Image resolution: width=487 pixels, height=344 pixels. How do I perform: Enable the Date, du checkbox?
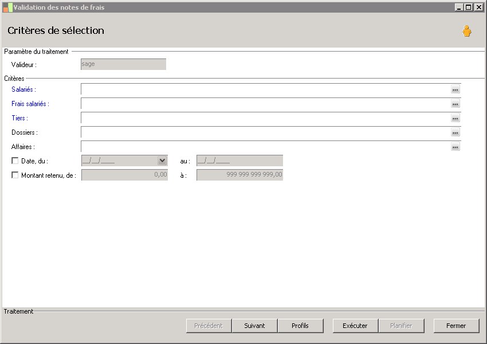click(x=14, y=161)
